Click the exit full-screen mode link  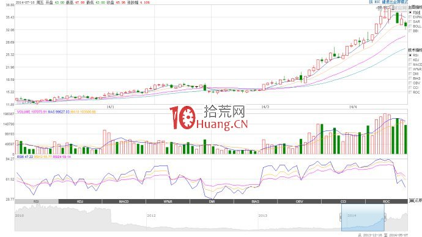395,2
